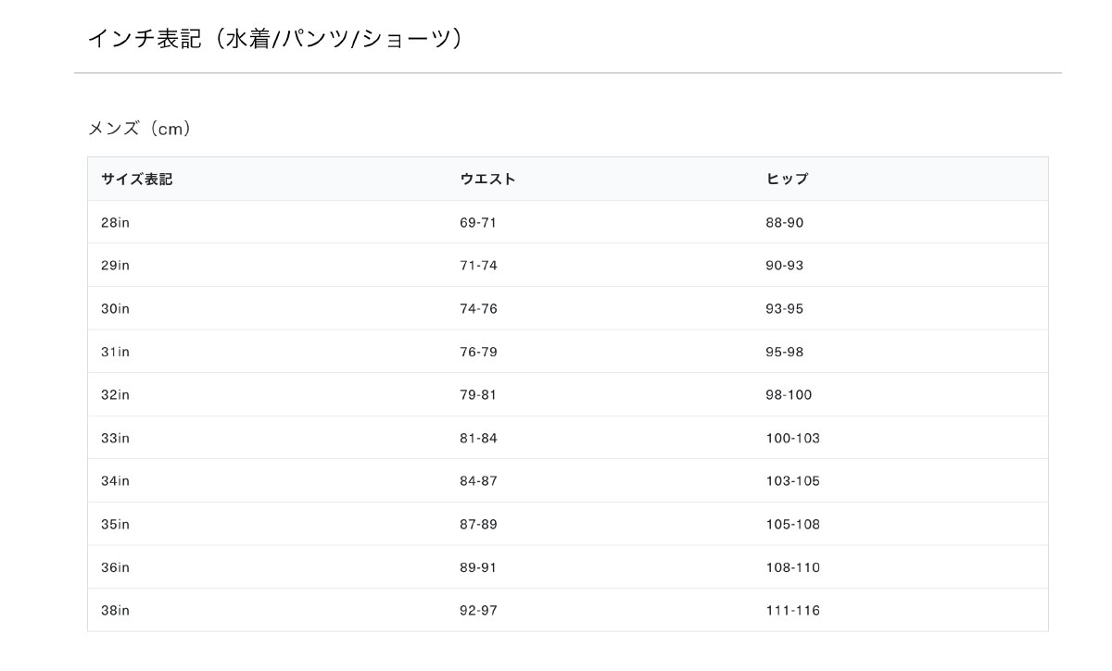Click the 31in row label
The width and height of the screenshot is (1112, 671).
(115, 352)
